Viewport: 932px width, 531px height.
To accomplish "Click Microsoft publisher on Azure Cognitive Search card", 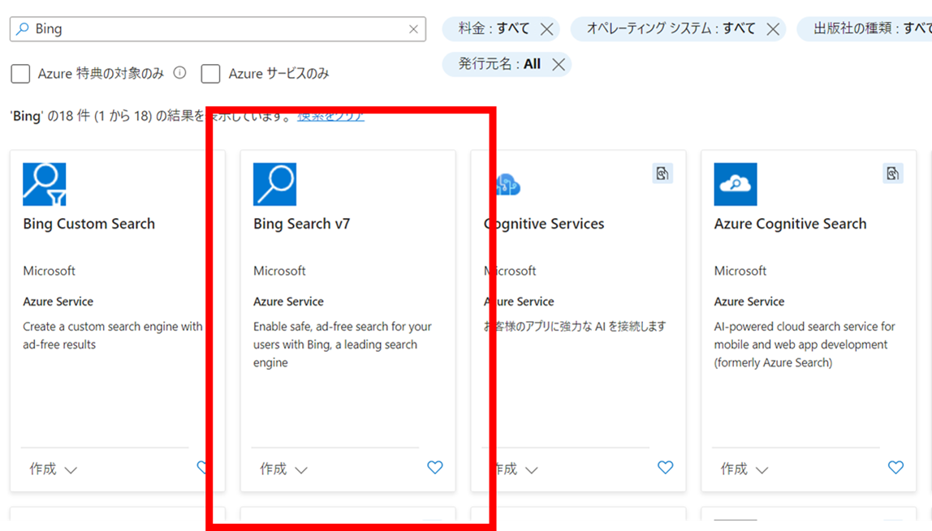I will [x=740, y=271].
